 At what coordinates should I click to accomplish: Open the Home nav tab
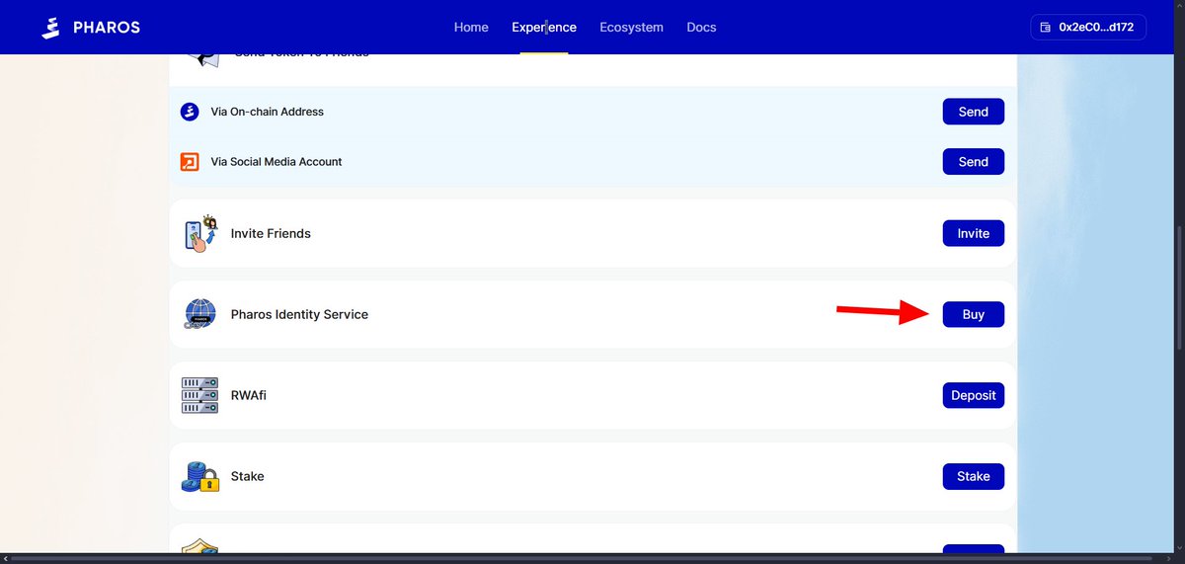pyautogui.click(x=471, y=28)
